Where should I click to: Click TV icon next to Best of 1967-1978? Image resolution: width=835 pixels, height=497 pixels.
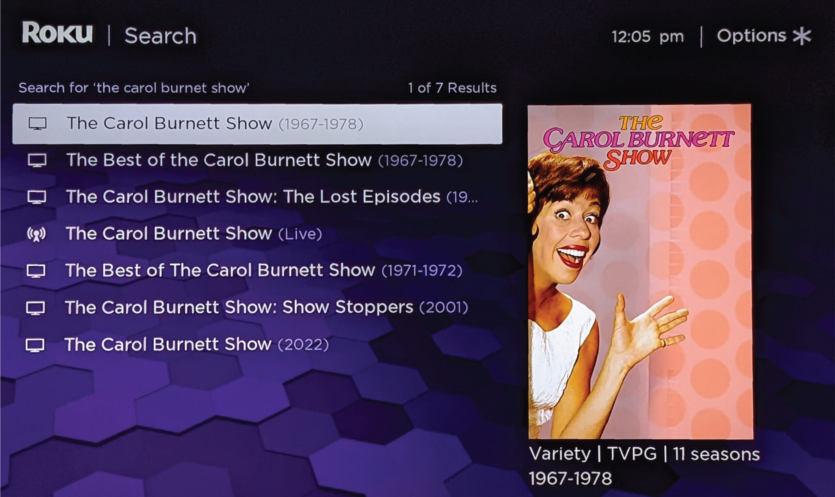click(x=37, y=161)
